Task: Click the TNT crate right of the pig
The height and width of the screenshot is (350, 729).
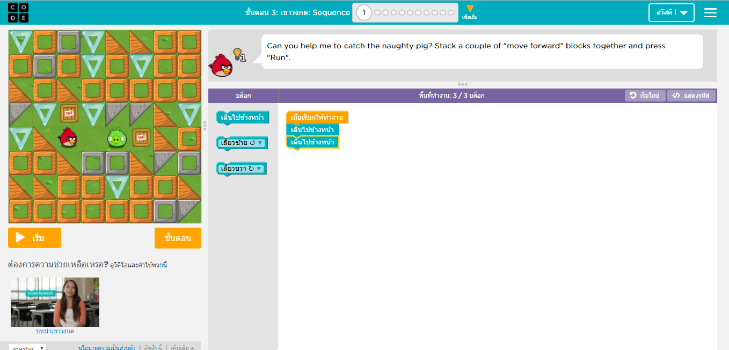Action: pyautogui.click(x=141, y=137)
